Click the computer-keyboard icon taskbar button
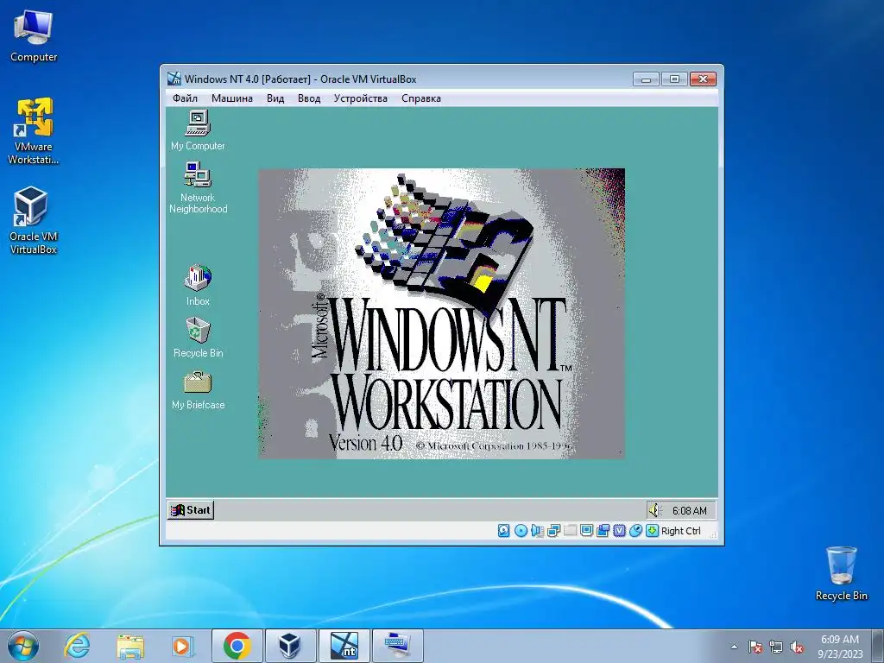Screen dimensions: 884x663 [x=397, y=646]
